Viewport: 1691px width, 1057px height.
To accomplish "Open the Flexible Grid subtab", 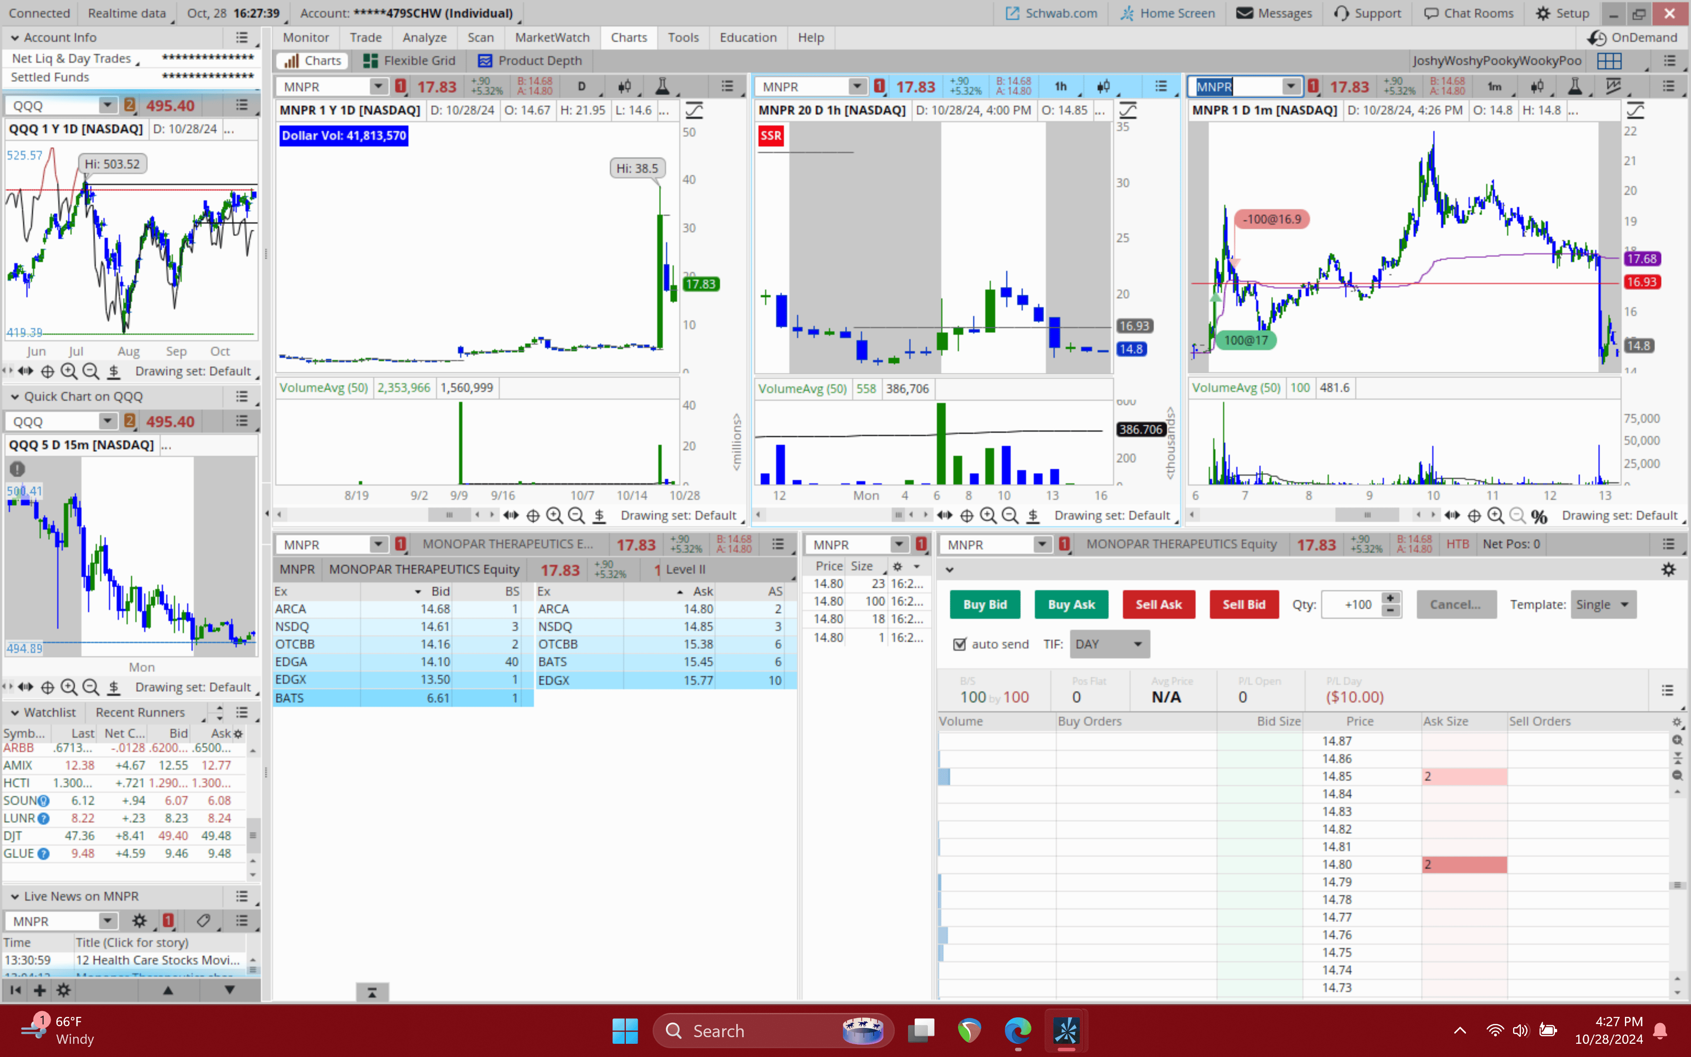I will [410, 61].
